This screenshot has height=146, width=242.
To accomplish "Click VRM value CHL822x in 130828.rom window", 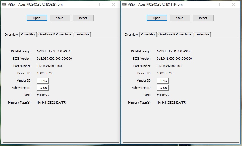I will [43, 95].
